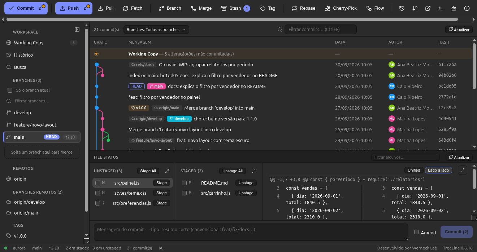This screenshot has width=477, height=252.
Task: Expand the Staged list to full view
Action: (x=253, y=171)
